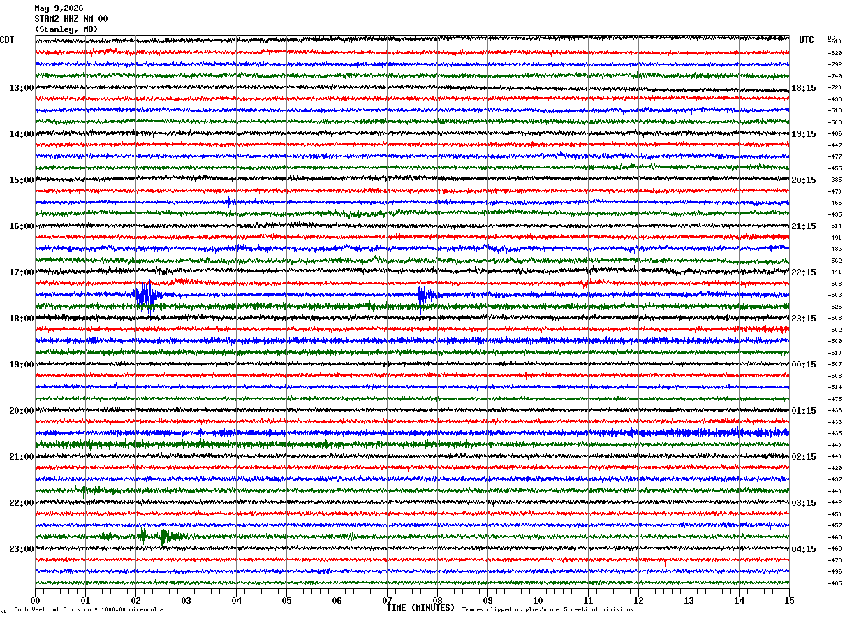Click the green spike near minute 1 on the 21:00 hour trace

pos(85,490)
